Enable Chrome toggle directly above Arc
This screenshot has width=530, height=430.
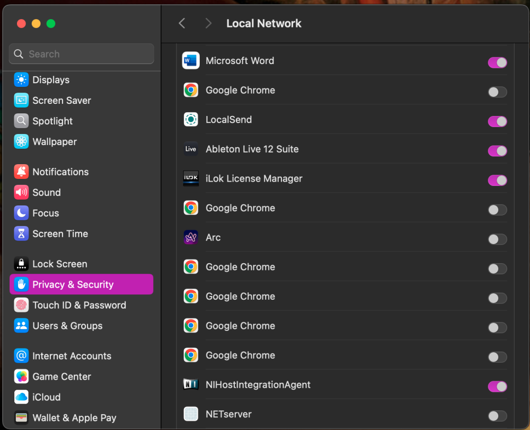point(497,210)
